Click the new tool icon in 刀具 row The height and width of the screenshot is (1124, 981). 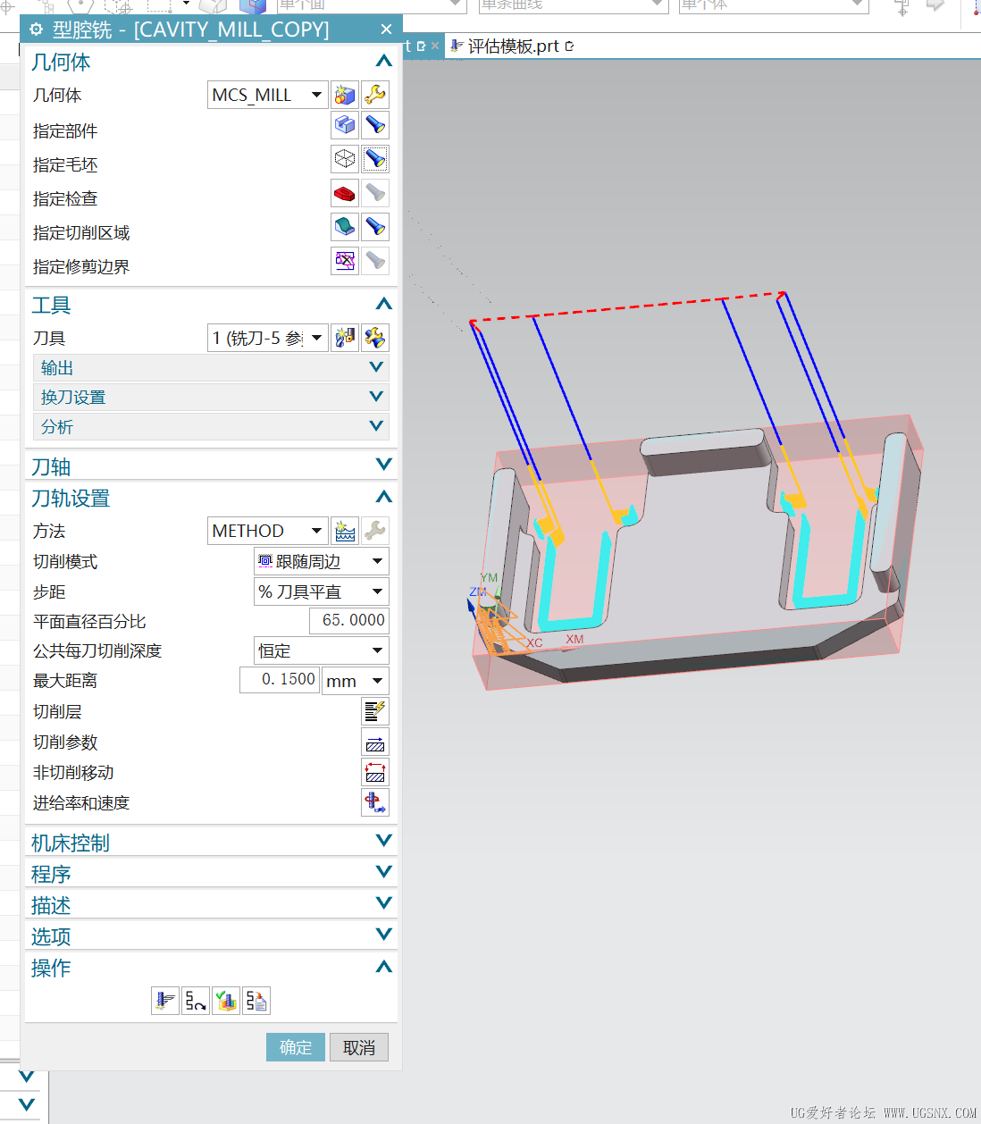coord(345,338)
